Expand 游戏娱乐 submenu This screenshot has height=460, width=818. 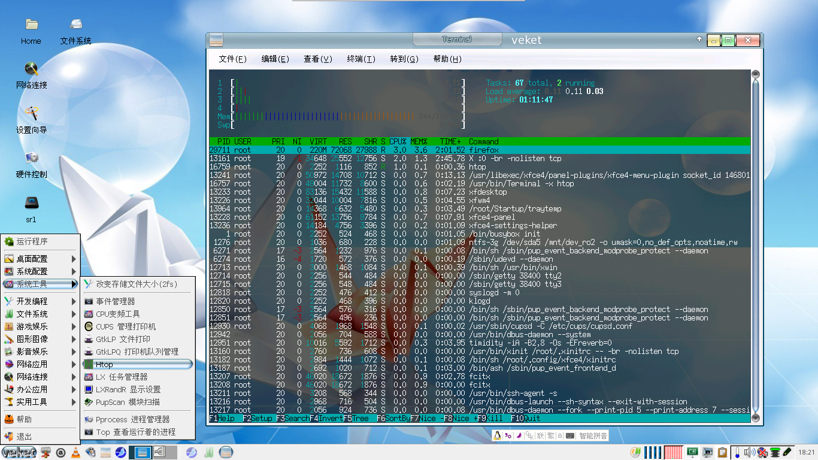click(x=41, y=326)
